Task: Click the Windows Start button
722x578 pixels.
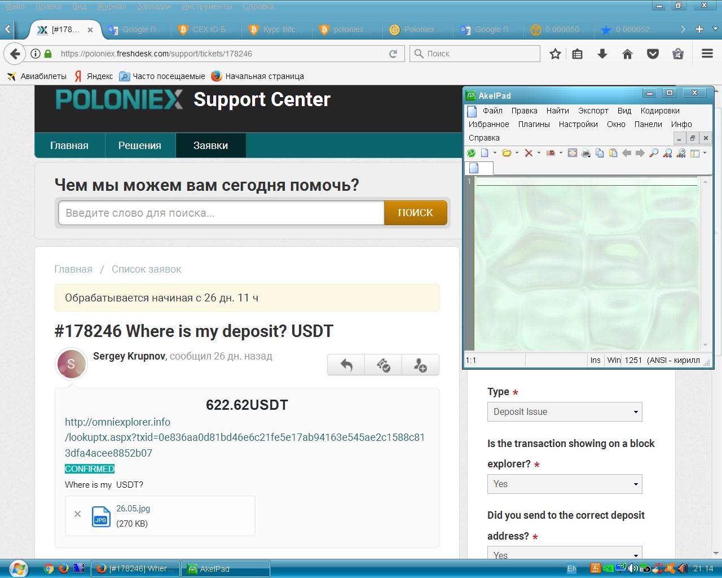Action: (x=18, y=568)
